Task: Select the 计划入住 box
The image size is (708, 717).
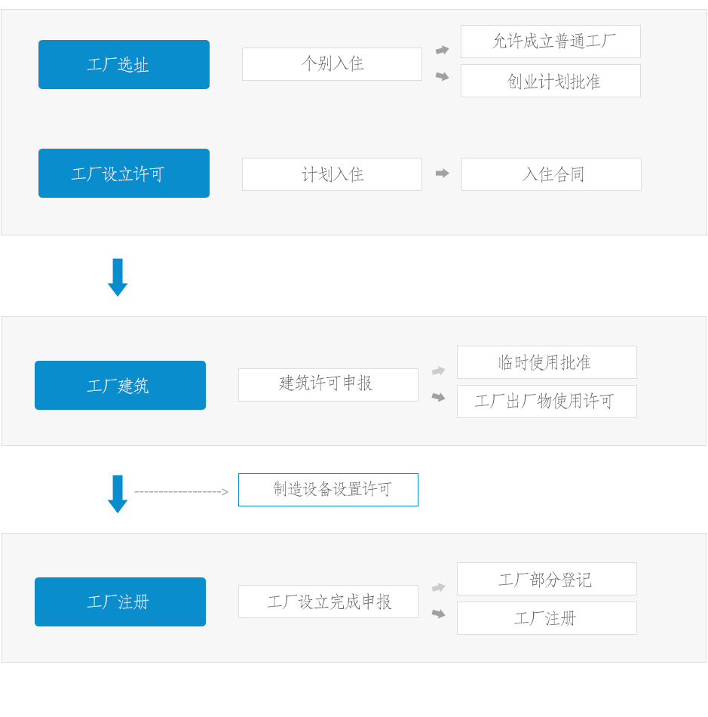Action: click(332, 174)
